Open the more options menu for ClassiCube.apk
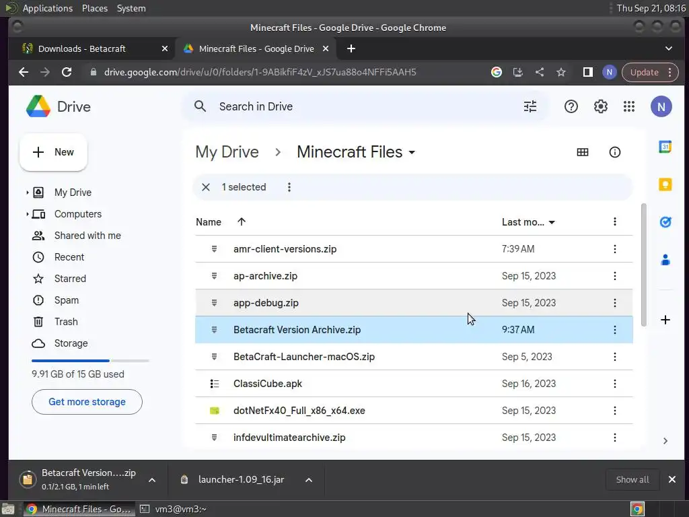This screenshot has width=689, height=517. 614,384
